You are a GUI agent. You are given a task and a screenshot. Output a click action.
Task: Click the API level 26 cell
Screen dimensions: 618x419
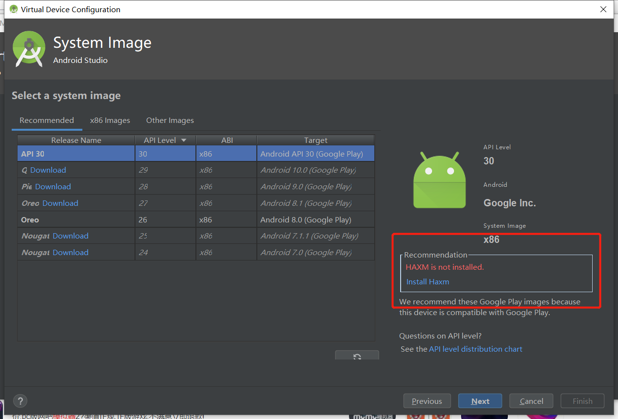pyautogui.click(x=166, y=219)
